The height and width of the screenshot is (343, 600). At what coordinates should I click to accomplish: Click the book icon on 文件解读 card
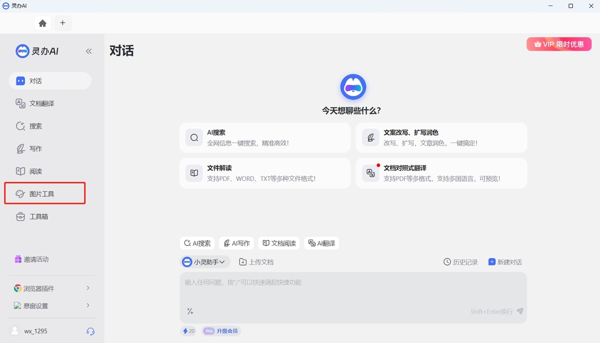[x=194, y=173]
